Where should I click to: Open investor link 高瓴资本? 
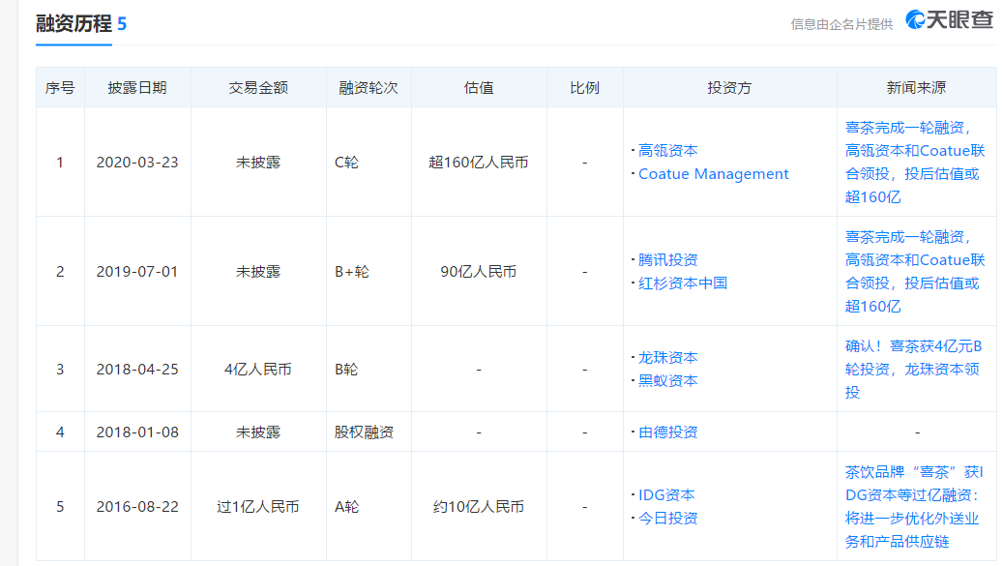click(x=667, y=151)
